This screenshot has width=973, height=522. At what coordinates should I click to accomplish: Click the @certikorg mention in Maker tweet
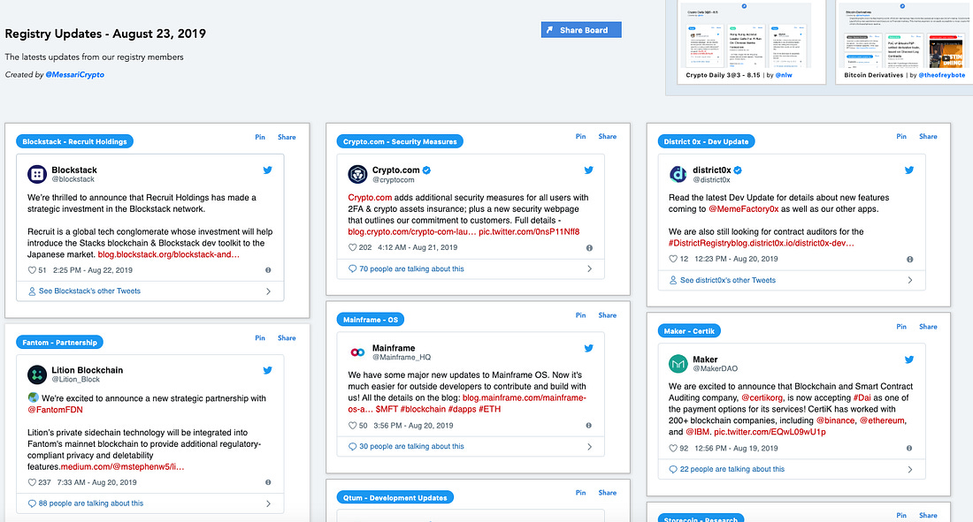click(762, 398)
